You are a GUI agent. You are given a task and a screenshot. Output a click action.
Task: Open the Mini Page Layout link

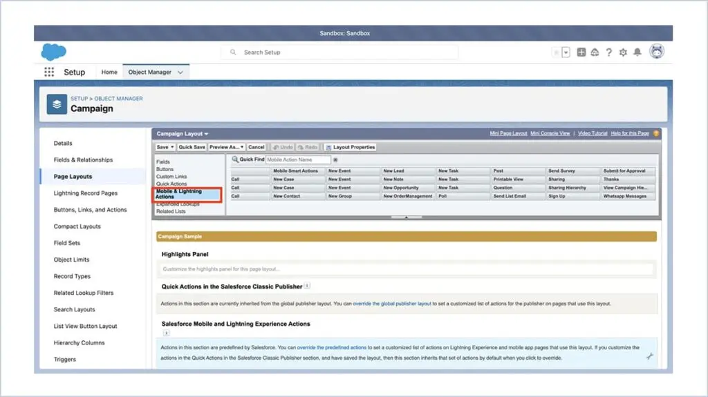point(508,133)
